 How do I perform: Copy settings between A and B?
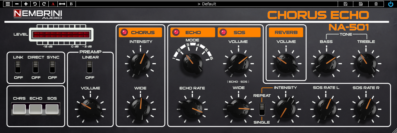tap(62, 4)
